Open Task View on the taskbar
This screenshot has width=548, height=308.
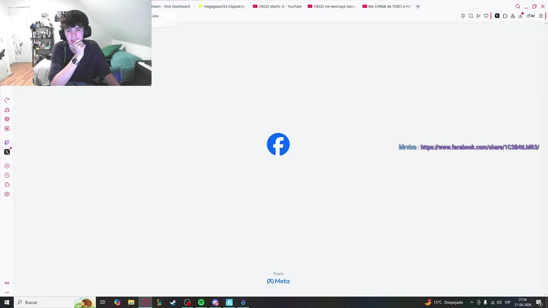pos(103,302)
